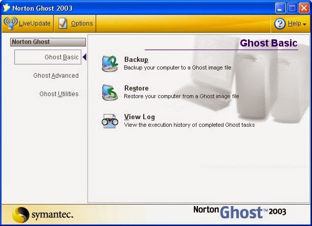Open Options from the toolbar label

coord(82,24)
